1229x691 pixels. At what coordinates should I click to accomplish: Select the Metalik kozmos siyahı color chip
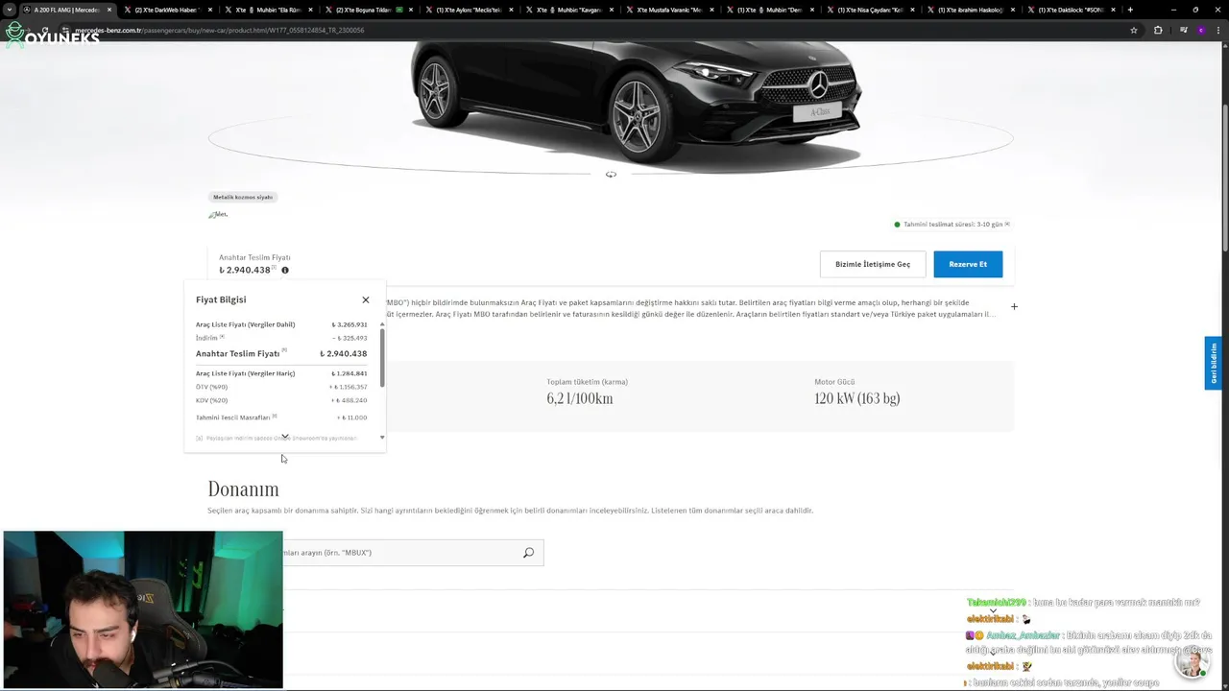[x=243, y=197]
